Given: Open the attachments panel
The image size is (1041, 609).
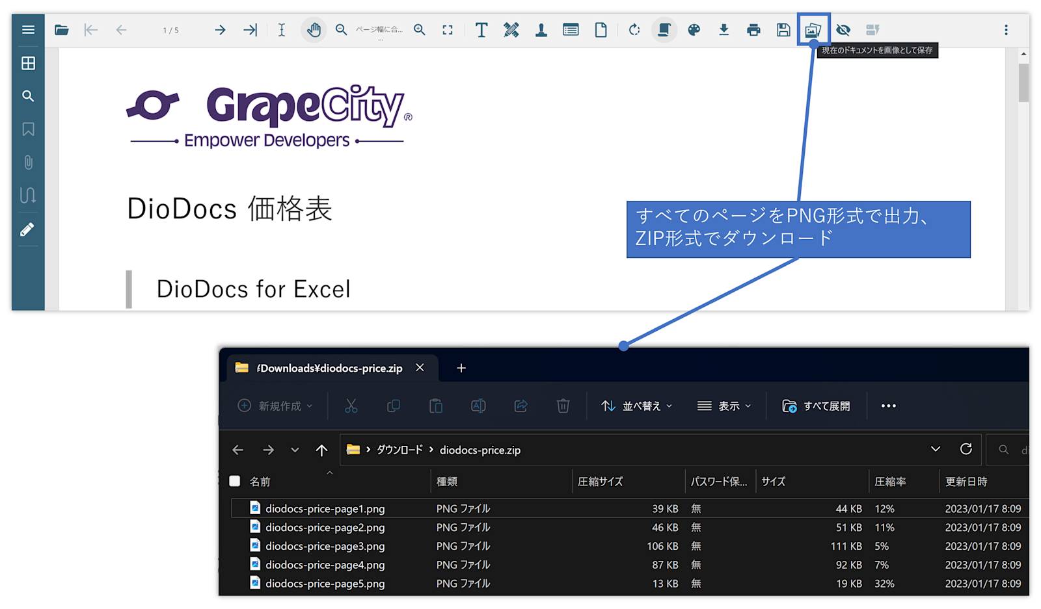Looking at the screenshot, I should click(28, 162).
